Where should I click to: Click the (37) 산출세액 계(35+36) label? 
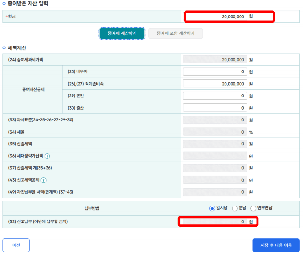[30, 168]
